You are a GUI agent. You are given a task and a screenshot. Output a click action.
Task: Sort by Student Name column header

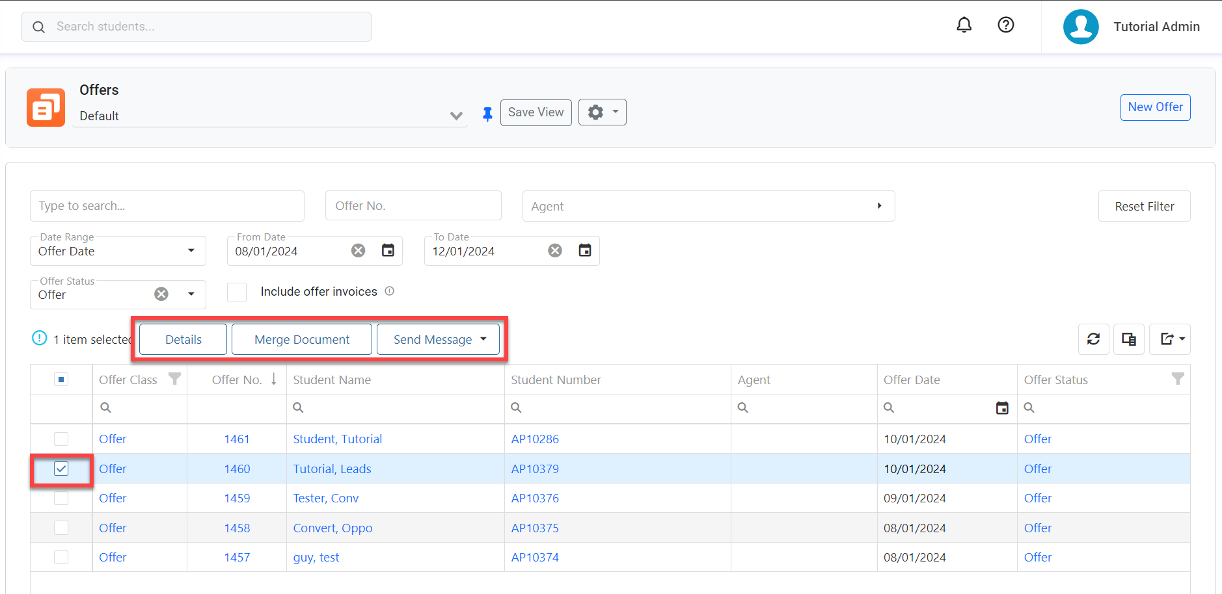(x=332, y=380)
